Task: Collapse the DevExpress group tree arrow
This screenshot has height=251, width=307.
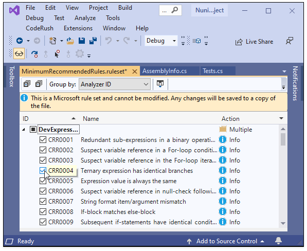Action: [24, 130]
